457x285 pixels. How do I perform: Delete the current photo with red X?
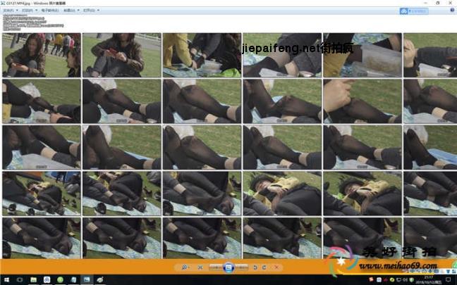coord(276,267)
